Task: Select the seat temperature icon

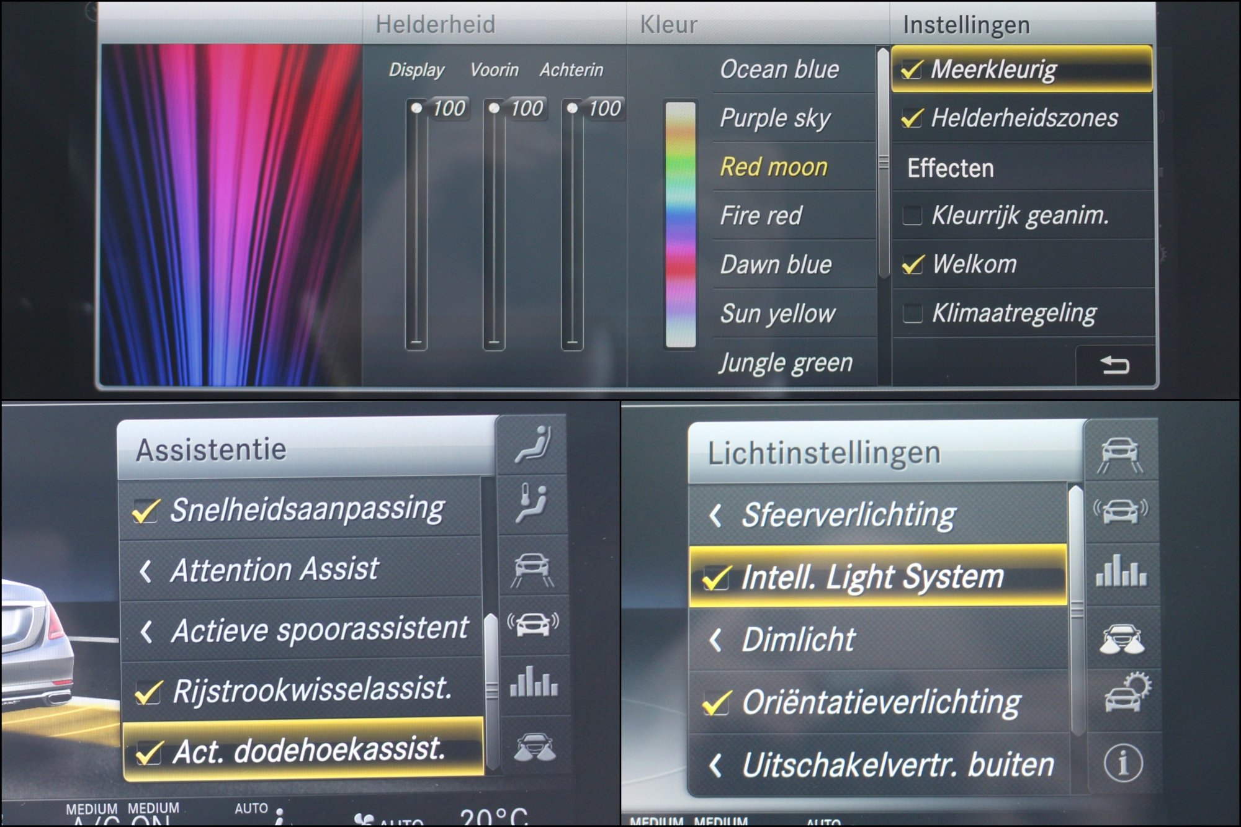Action: [x=533, y=504]
